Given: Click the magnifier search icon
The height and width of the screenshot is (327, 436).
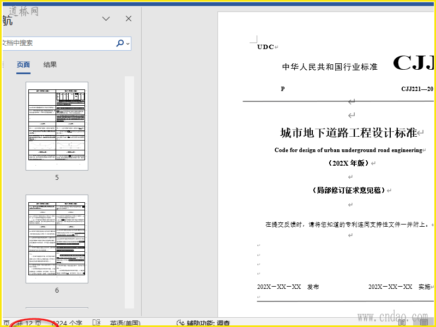Looking at the screenshot, I should point(119,43).
